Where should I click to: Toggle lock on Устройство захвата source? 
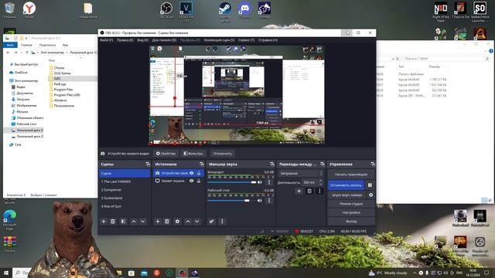(199, 173)
